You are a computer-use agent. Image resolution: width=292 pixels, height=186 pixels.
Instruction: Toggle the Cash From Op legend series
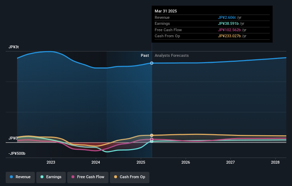[x=129, y=177]
